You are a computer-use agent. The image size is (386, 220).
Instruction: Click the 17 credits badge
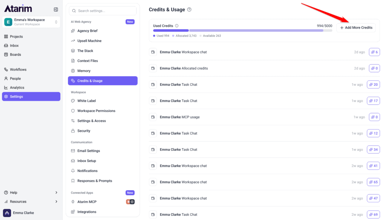tap(373, 101)
